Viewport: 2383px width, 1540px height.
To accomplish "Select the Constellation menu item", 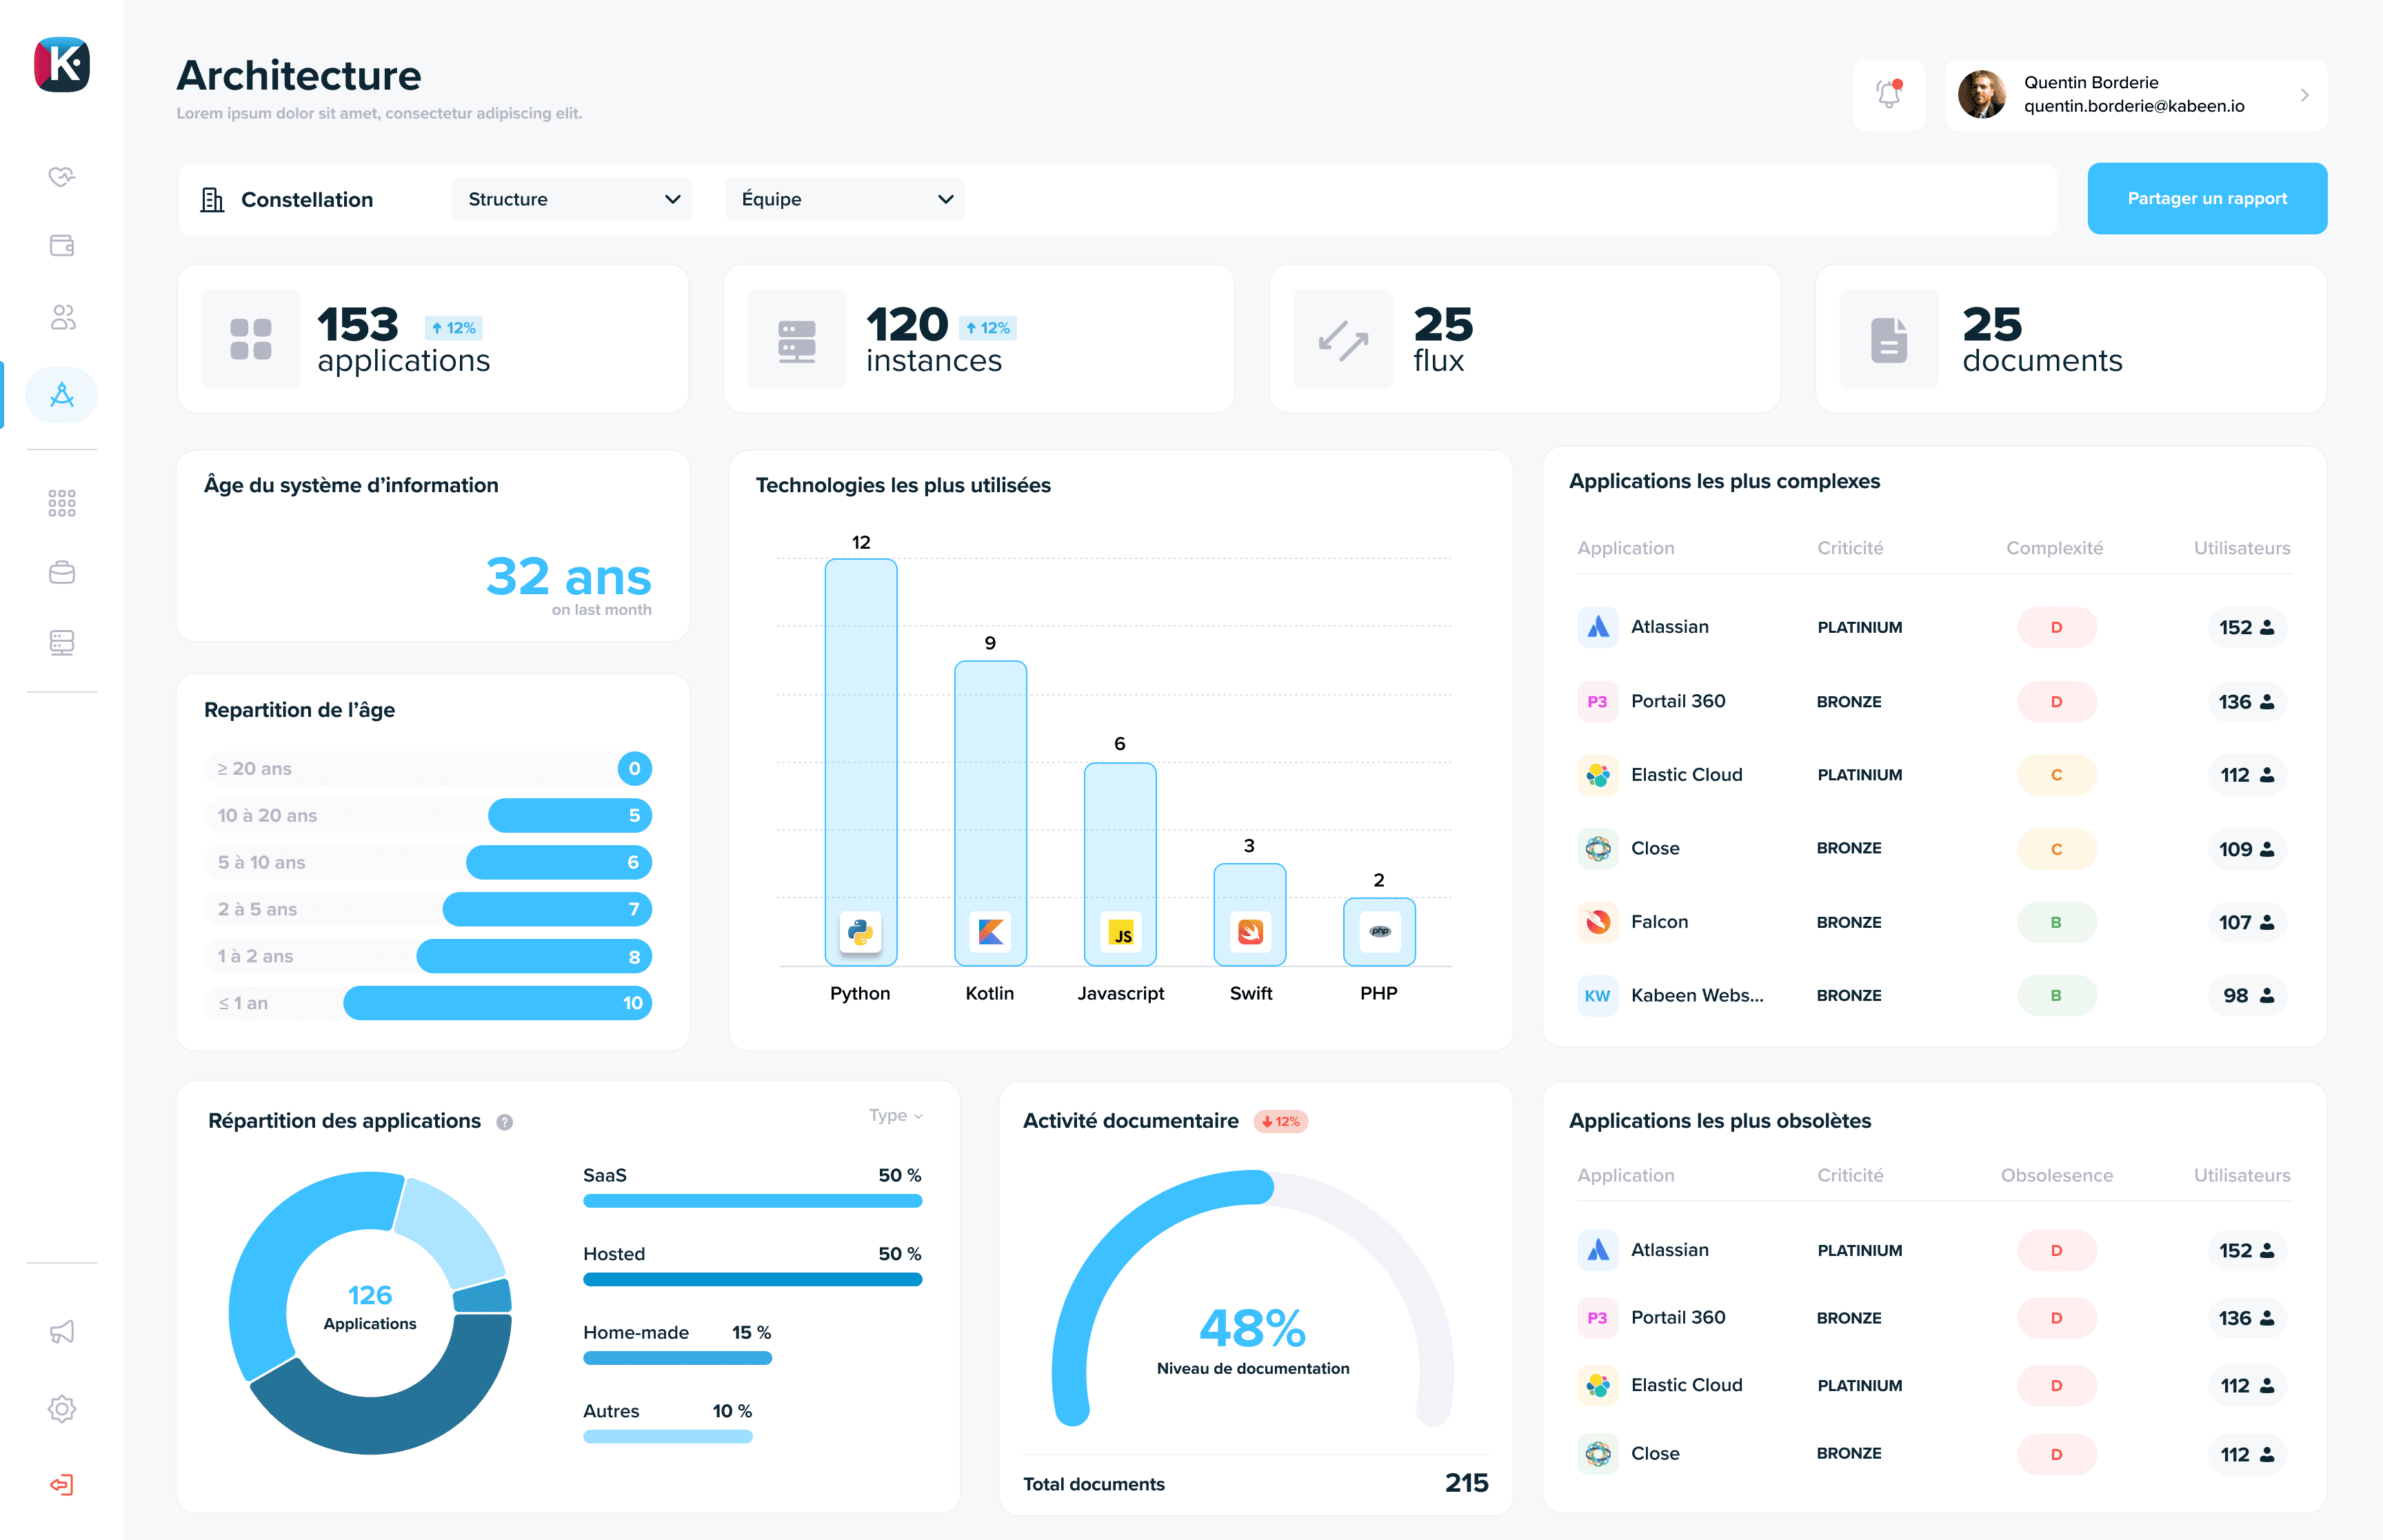I will [x=290, y=199].
